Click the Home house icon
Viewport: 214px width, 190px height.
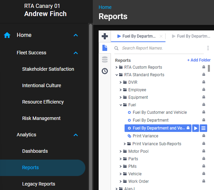pyautogui.click(x=7, y=35)
